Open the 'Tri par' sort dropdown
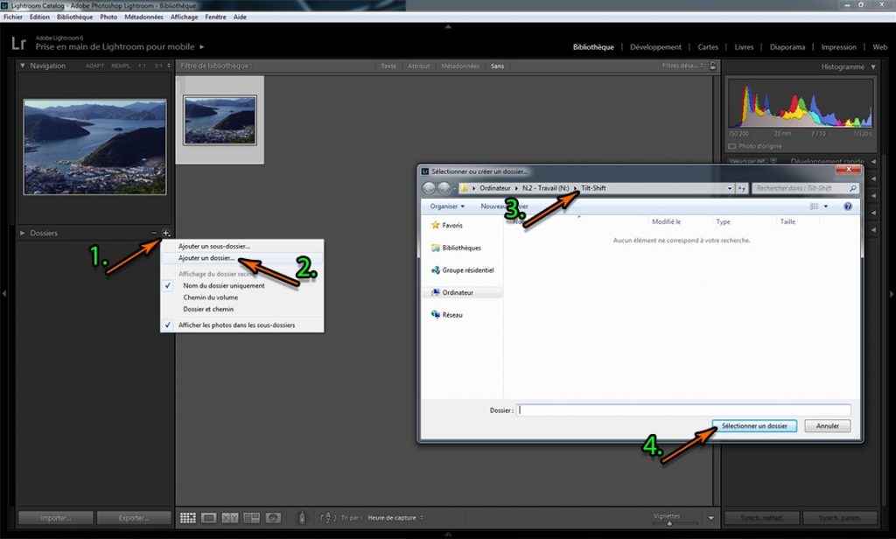This screenshot has width=896, height=539. click(x=394, y=518)
